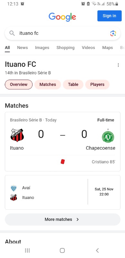Viewport: 125px width, 258px height.
Task: Expand More matches chevron
Action: pos(77,220)
